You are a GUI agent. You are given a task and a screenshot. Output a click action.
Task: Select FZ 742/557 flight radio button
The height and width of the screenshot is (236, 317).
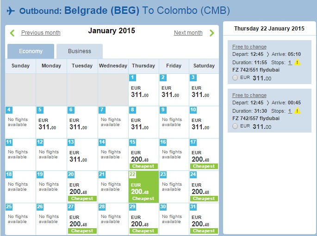tap(235, 126)
